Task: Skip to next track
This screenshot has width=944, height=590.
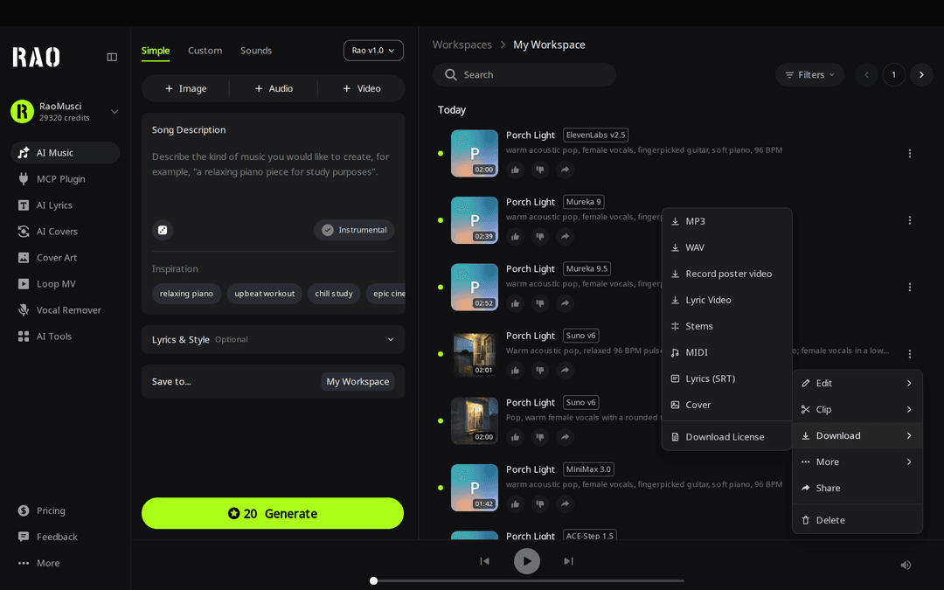Action: (x=568, y=561)
